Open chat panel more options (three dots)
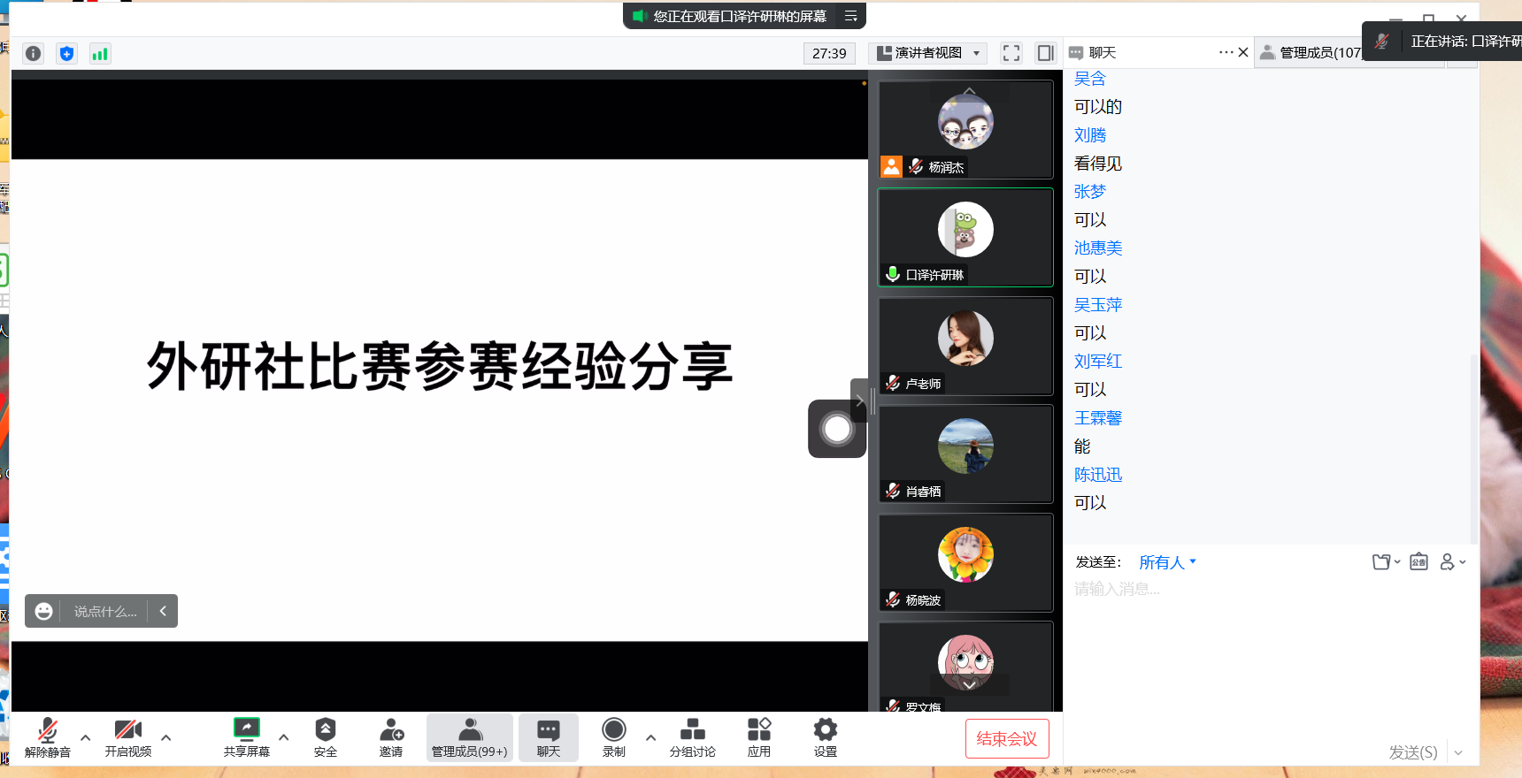This screenshot has height=778, width=1522. click(1226, 52)
